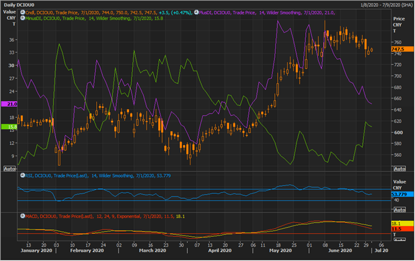Click the blue 53.779 RSI value tag

[403, 195]
